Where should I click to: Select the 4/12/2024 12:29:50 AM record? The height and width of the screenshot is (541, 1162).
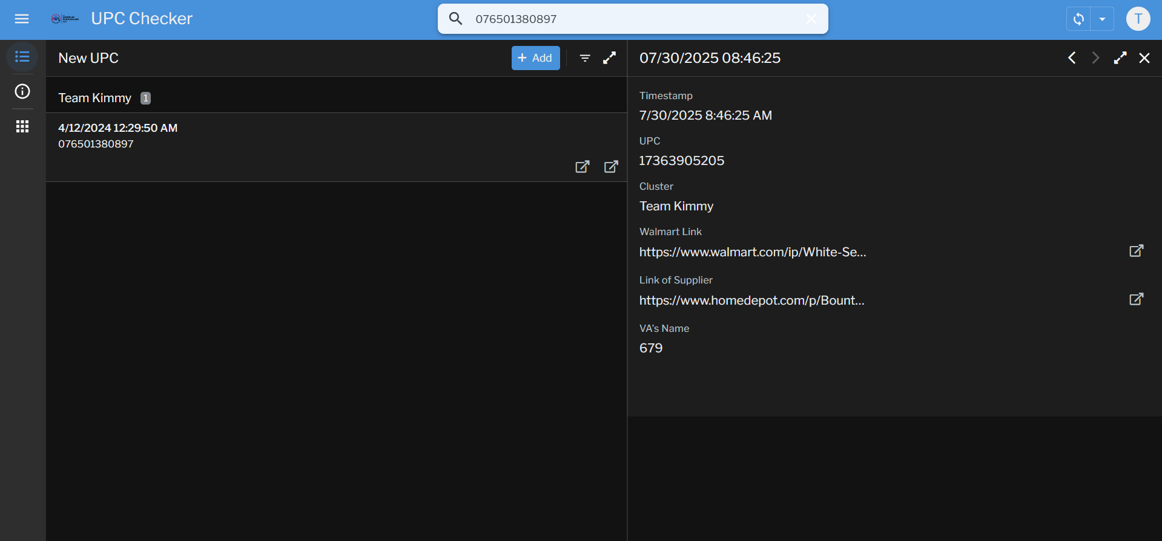(337, 147)
